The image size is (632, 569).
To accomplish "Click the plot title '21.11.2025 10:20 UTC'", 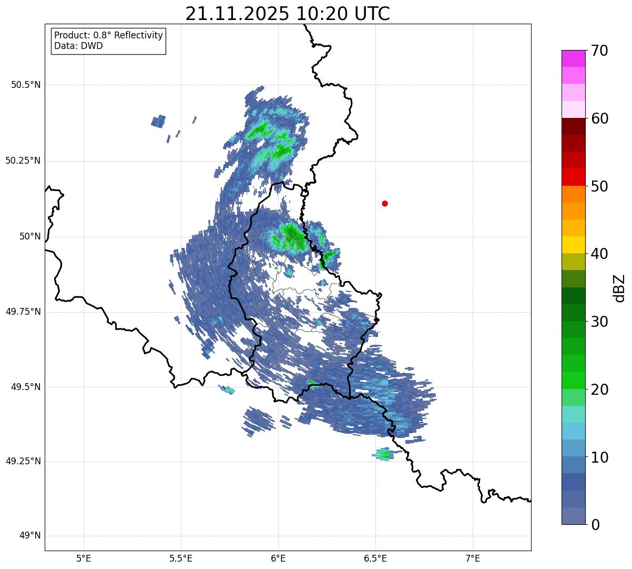I will 288,13.
